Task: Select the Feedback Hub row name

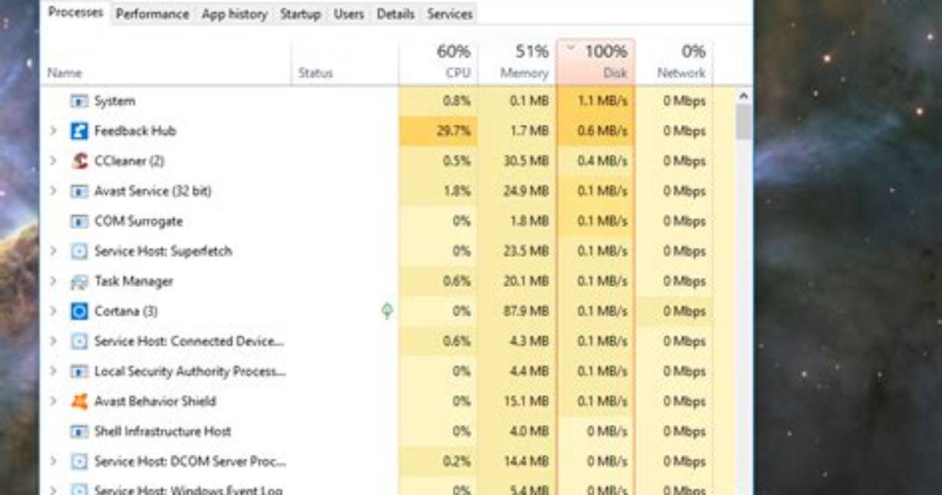Action: [135, 131]
